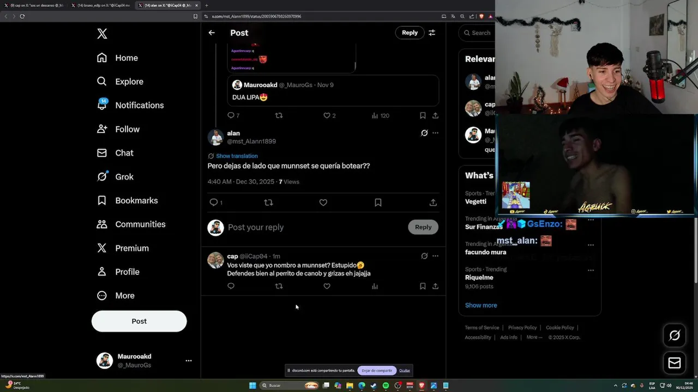The height and width of the screenshot is (392, 698).
Task: Open the facundo mura trend options dots
Action: click(x=591, y=245)
